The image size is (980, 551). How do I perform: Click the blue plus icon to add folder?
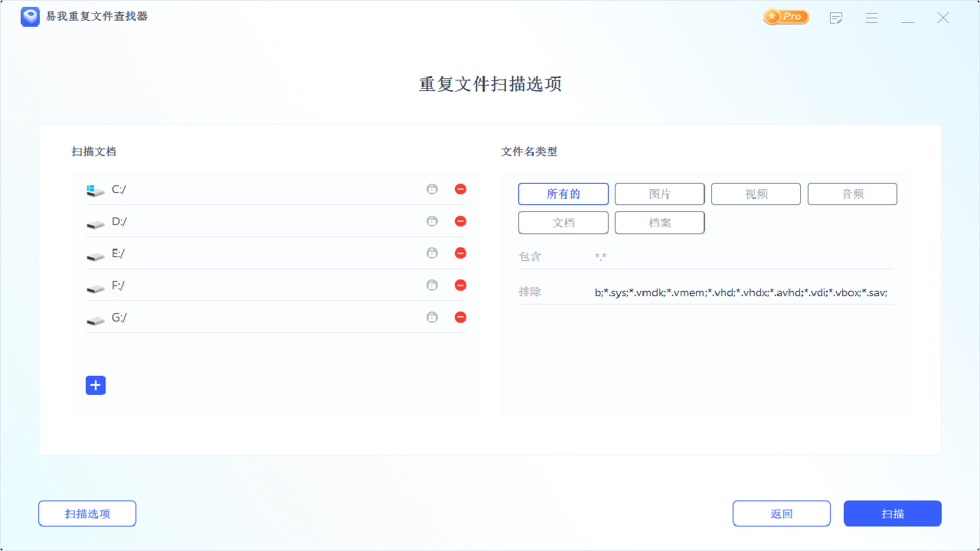(96, 385)
